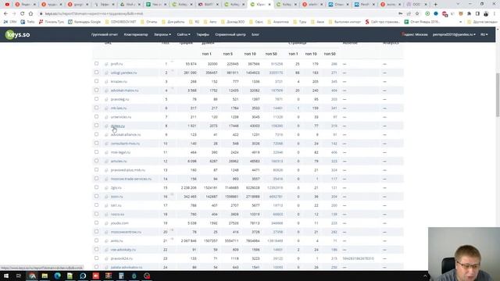
Task: Open the uslugi.yandex.ru domain link
Action: (x=123, y=73)
